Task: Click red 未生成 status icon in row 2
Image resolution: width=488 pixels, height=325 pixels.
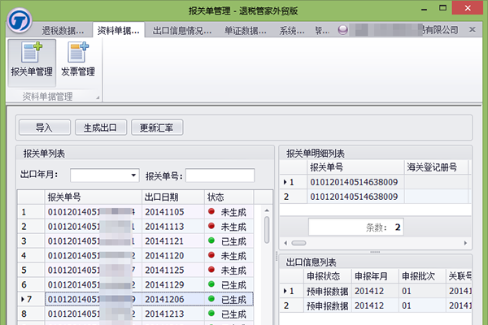Action: [x=211, y=226]
